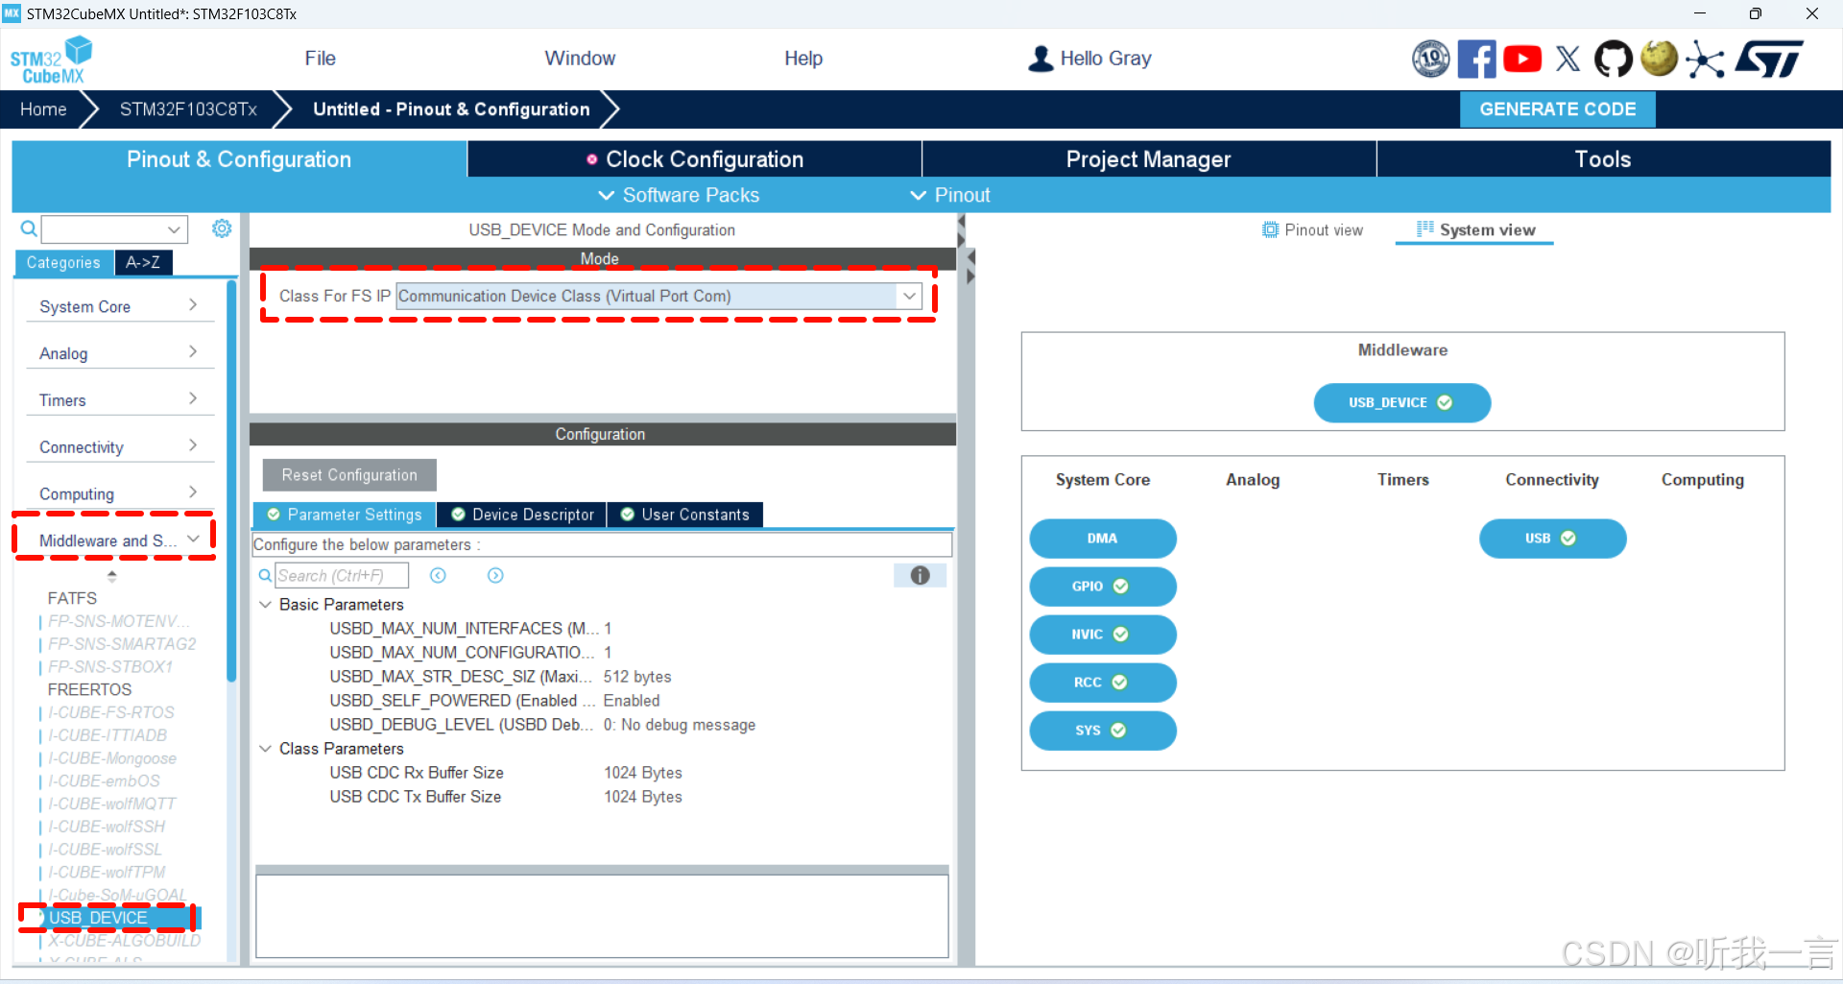Click the SYS system view button
The width and height of the screenshot is (1843, 984).
pyautogui.click(x=1103, y=731)
